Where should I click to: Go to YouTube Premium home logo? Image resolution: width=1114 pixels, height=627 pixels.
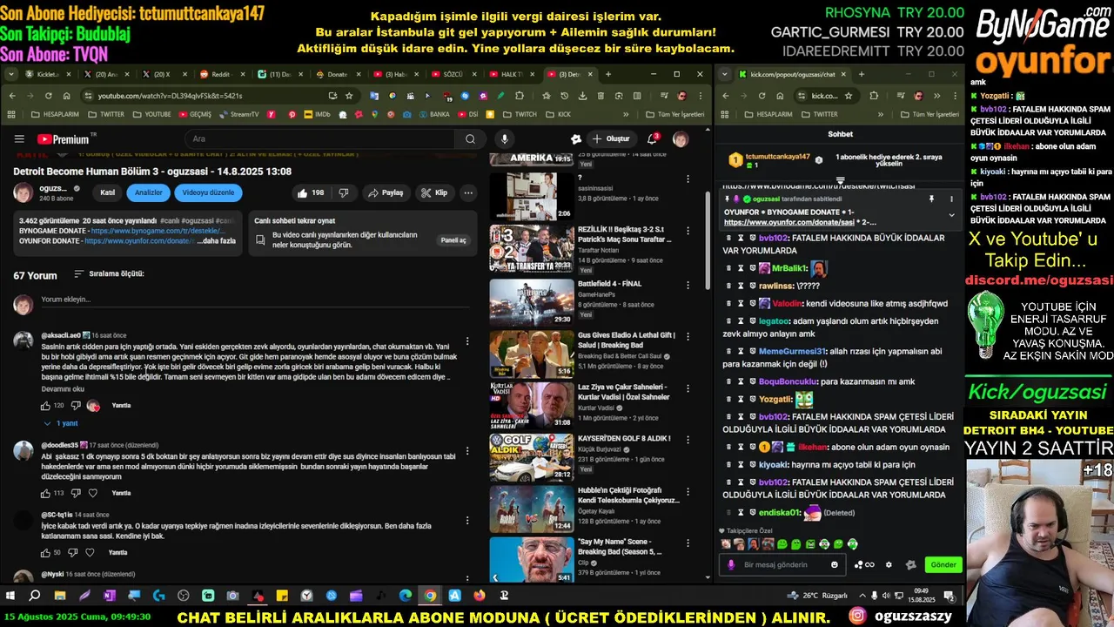(x=64, y=138)
